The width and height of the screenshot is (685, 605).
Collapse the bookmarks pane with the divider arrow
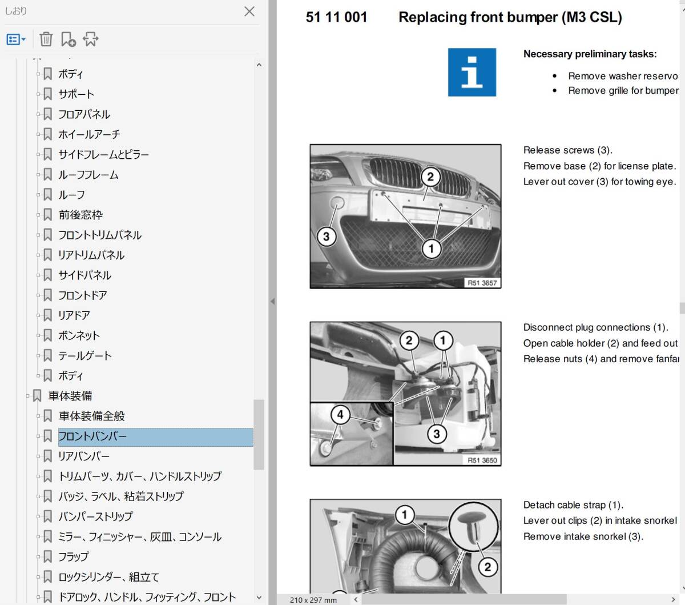[272, 301]
